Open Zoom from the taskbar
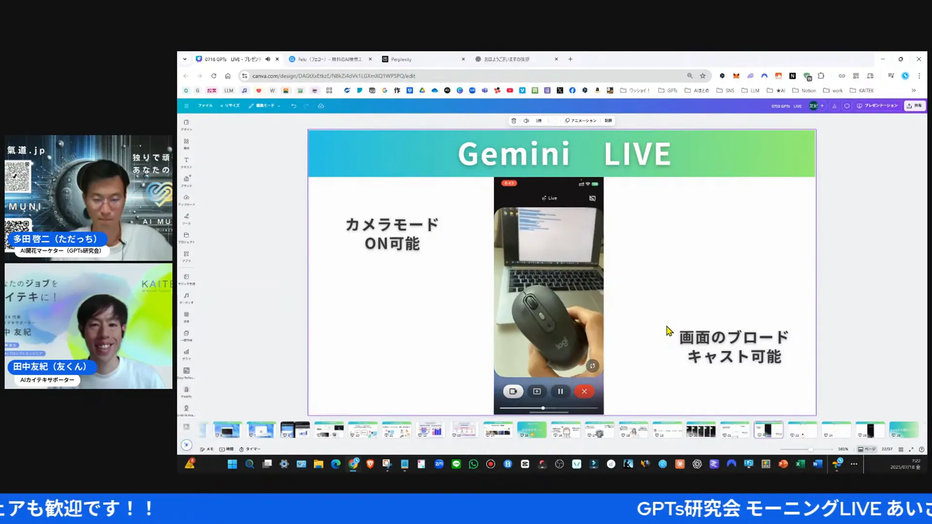Screen dimensions: 932x524 439,464
